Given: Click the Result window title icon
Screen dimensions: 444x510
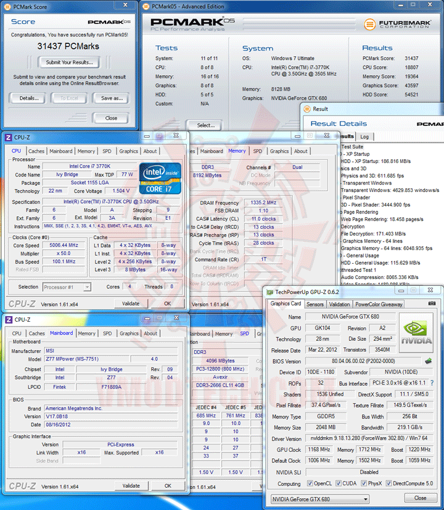Looking at the screenshot, I should point(306,109).
